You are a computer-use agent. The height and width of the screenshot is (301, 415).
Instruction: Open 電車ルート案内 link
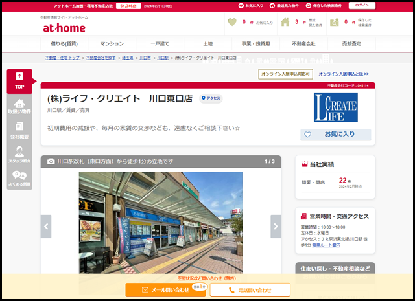click(326, 245)
